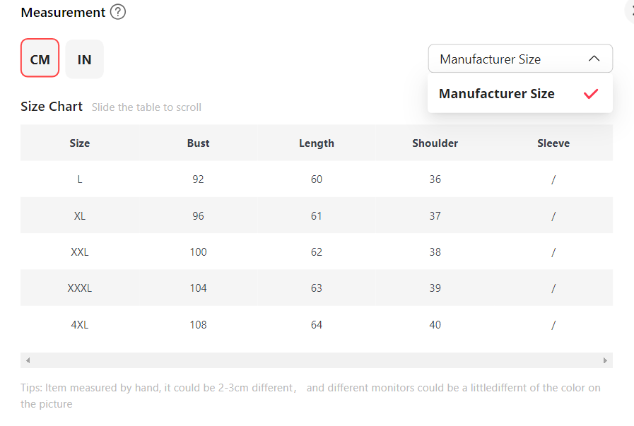Click the L size cell

click(x=80, y=179)
